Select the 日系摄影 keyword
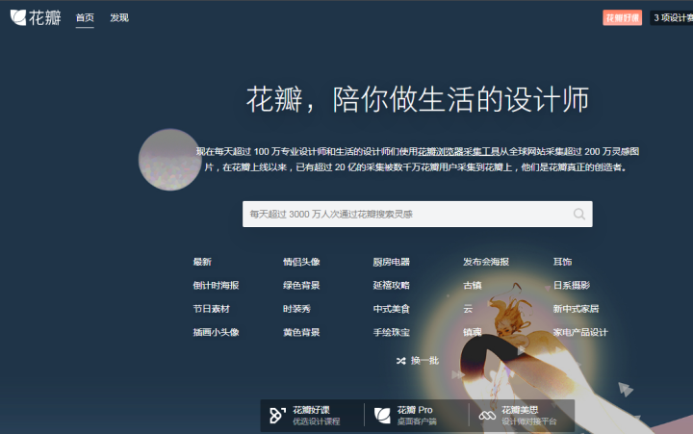The width and height of the screenshot is (693, 434). 572,285
